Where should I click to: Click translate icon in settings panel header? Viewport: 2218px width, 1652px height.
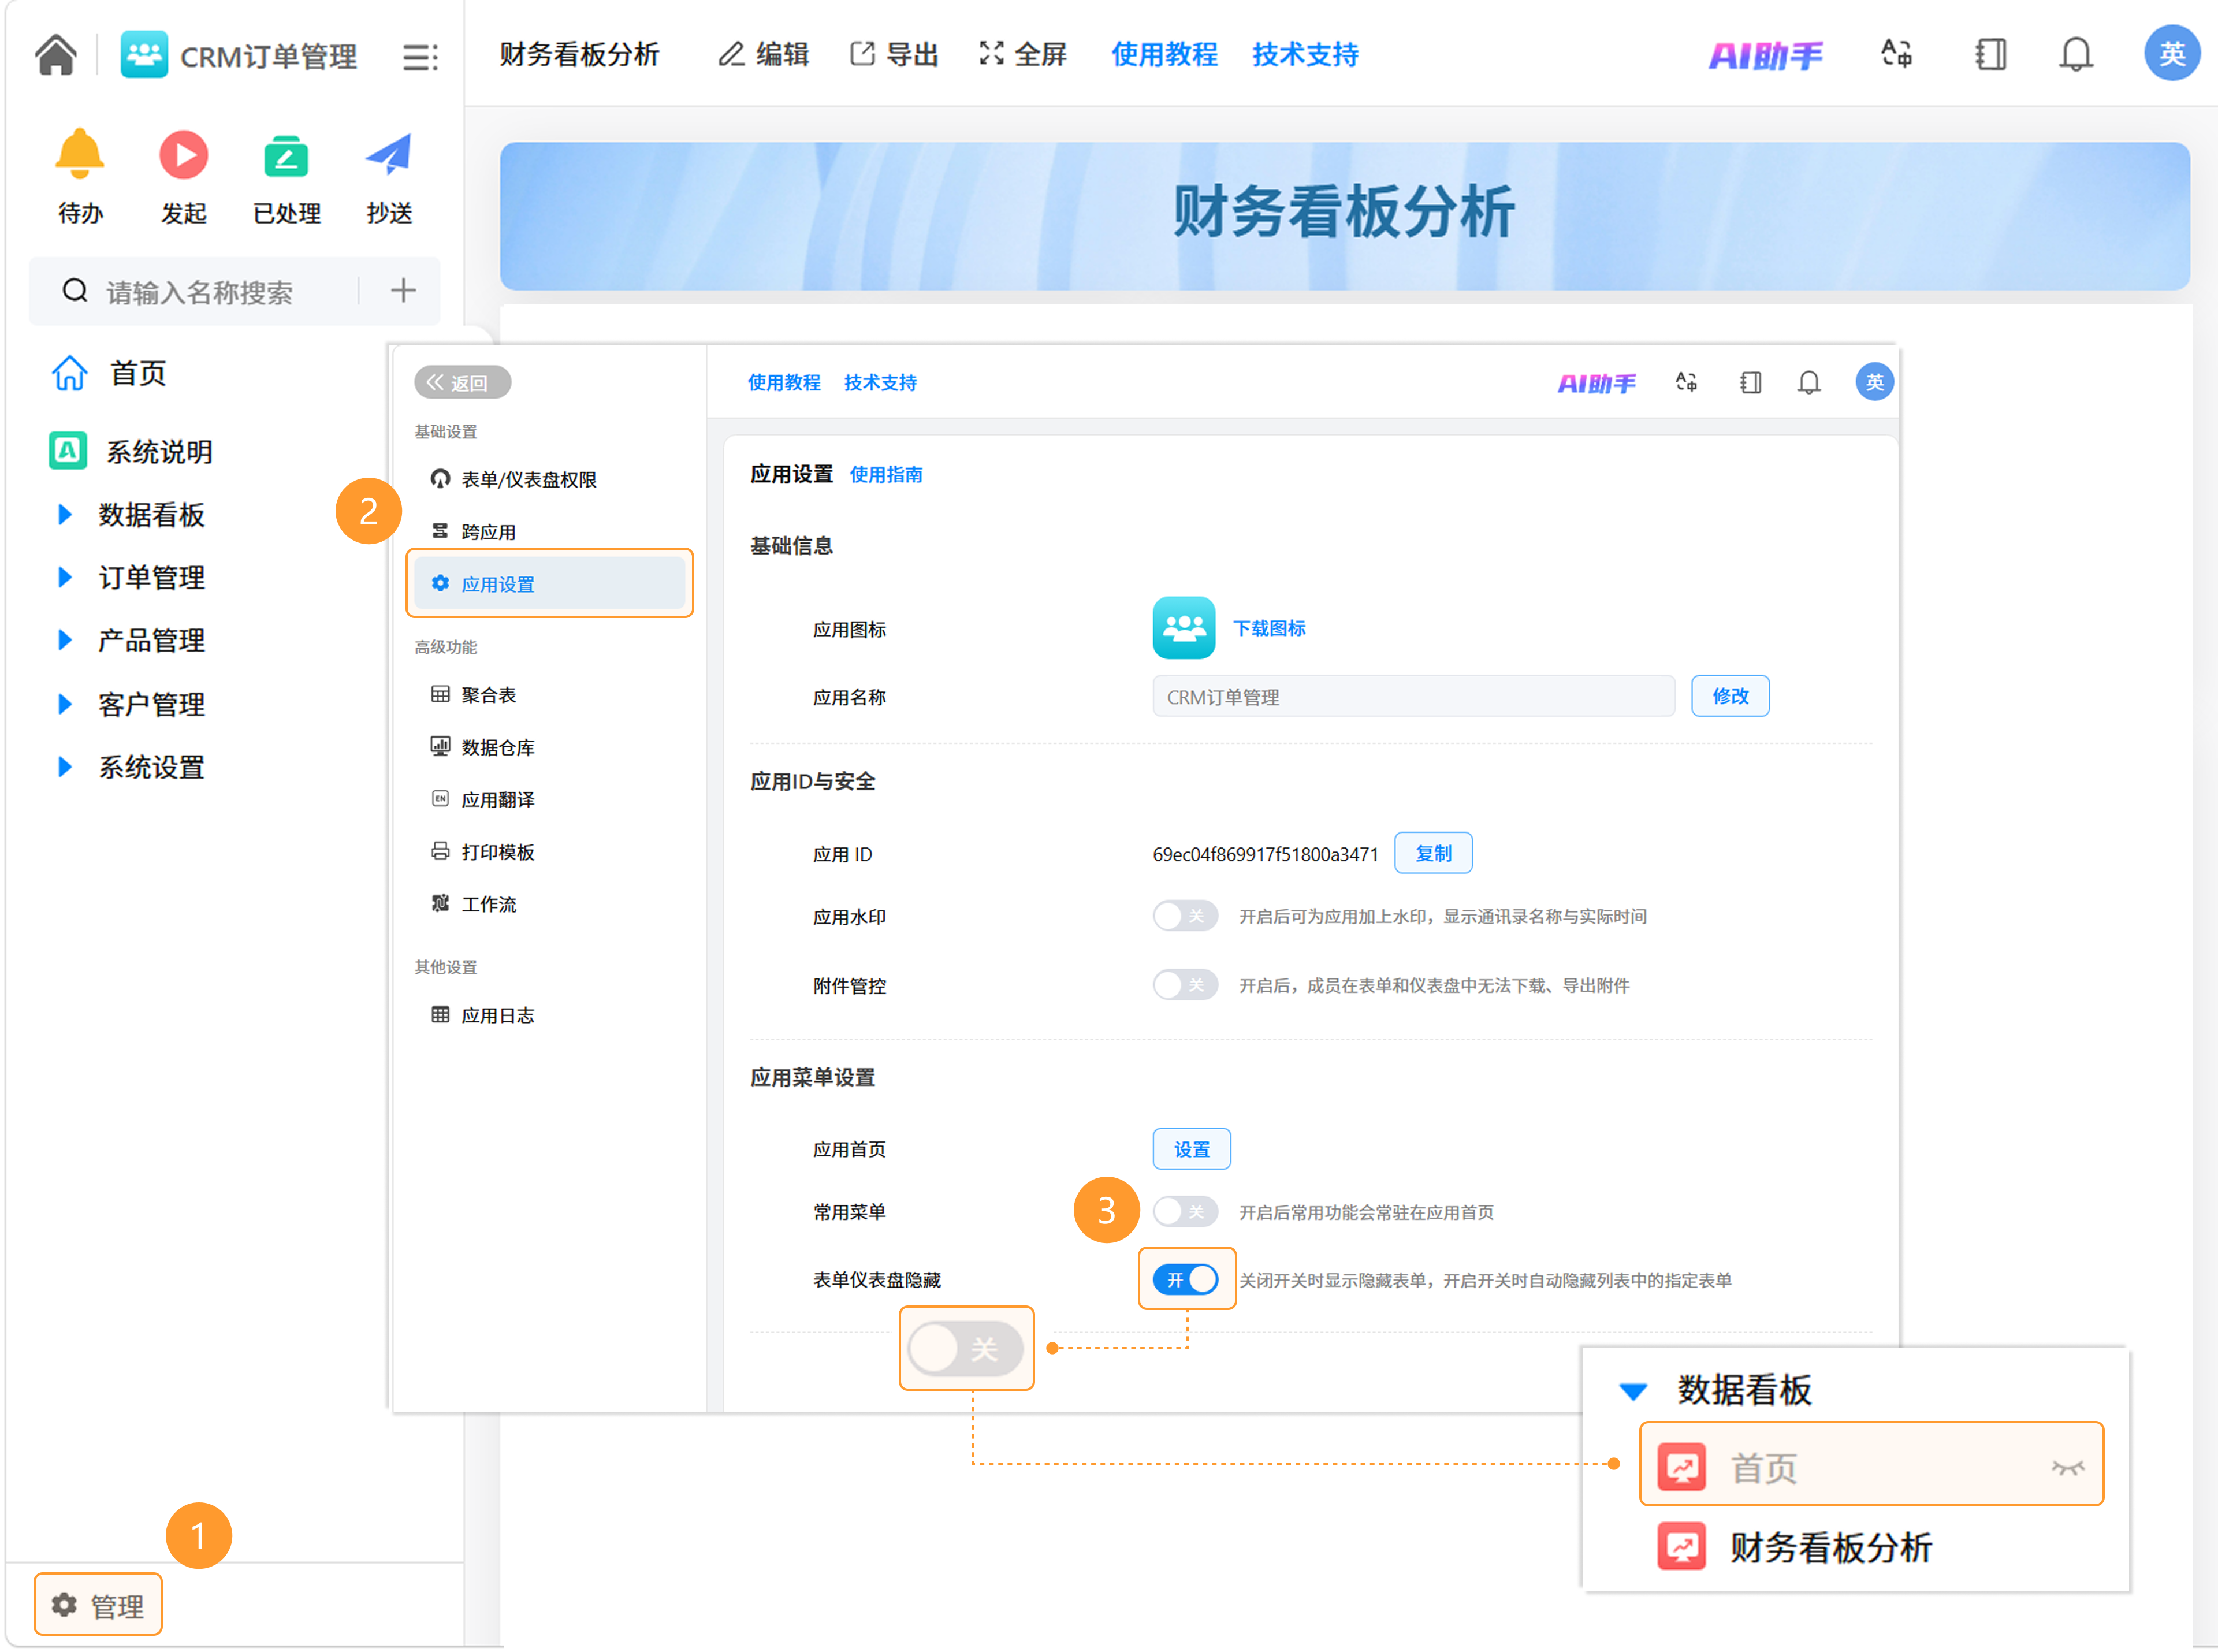(1687, 382)
